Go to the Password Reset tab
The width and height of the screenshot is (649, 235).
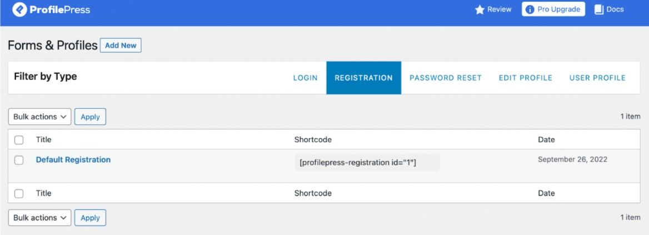pos(445,78)
